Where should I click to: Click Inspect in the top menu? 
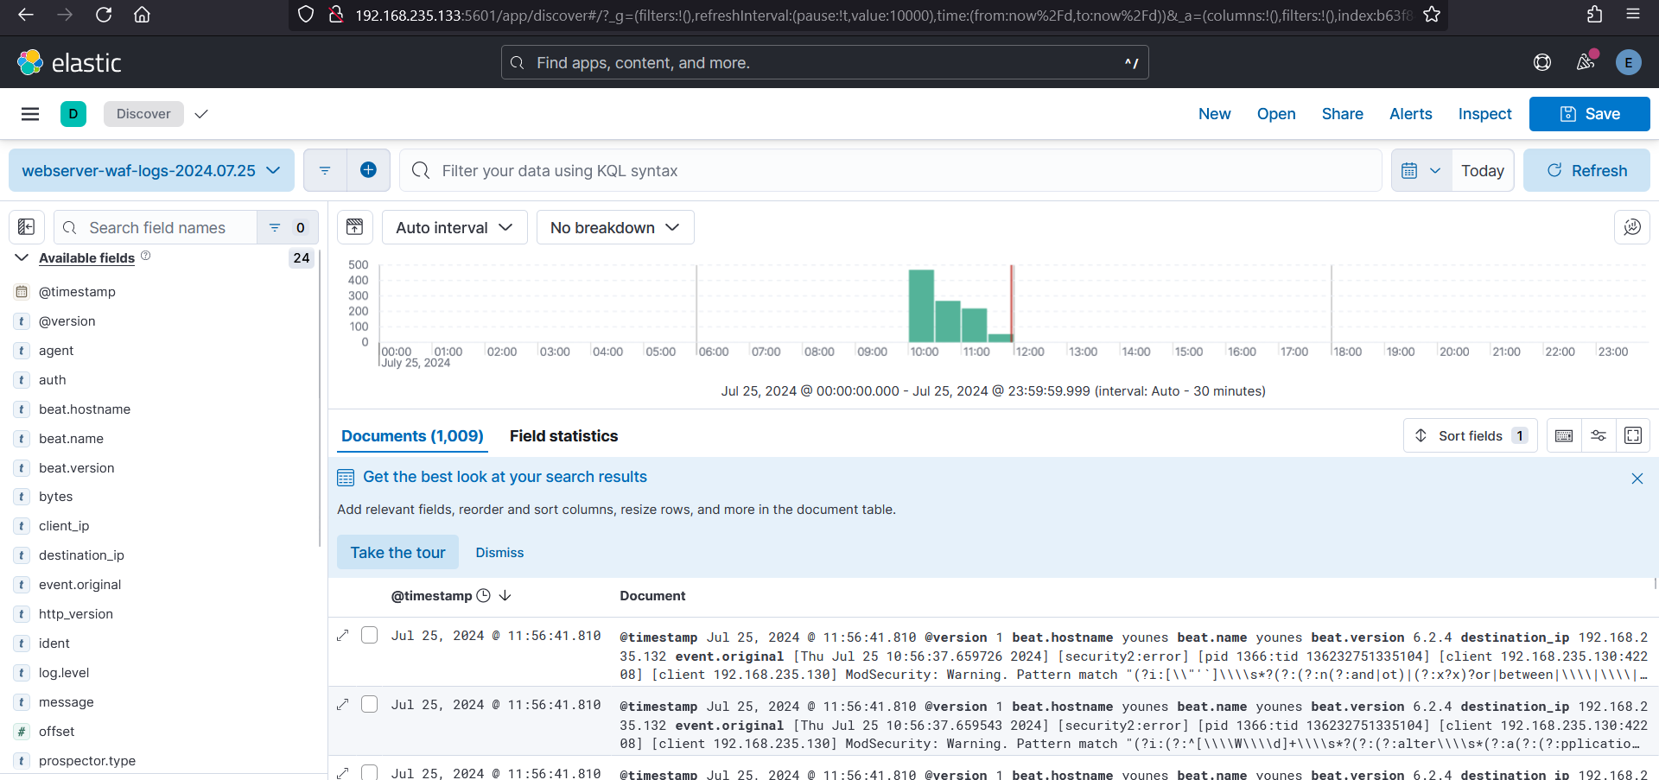tap(1484, 114)
